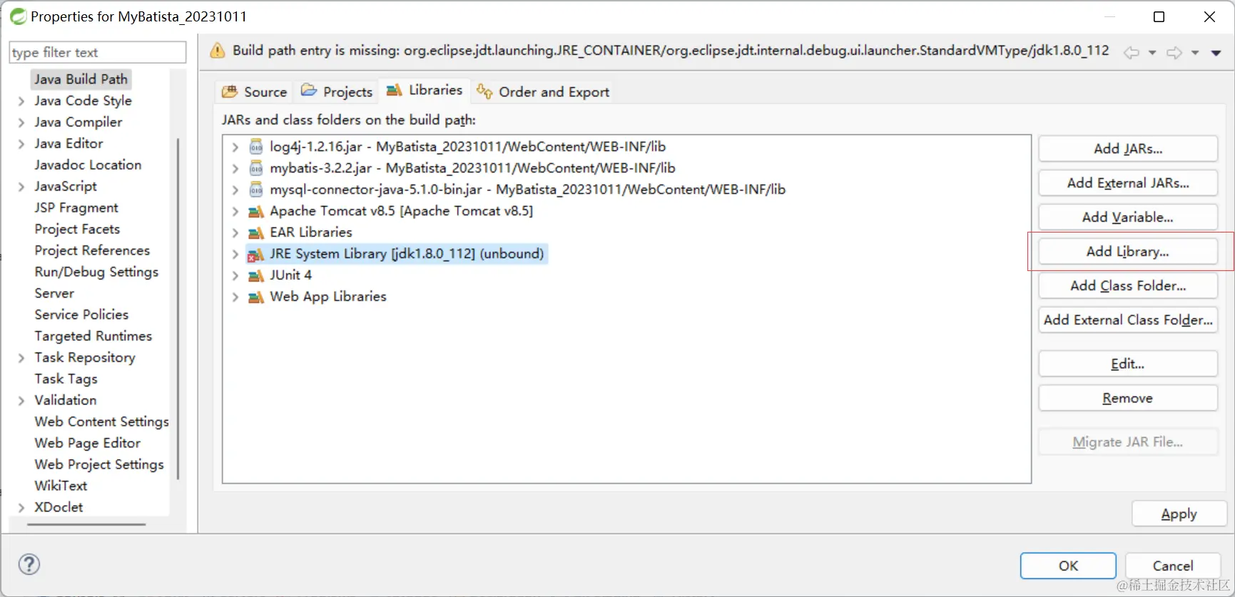Open the view menu dropdown triangle
Image resolution: width=1235 pixels, height=597 pixels.
tap(1216, 53)
